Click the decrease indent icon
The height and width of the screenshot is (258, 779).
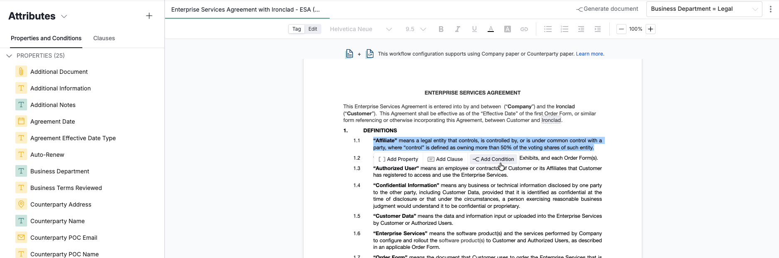581,29
